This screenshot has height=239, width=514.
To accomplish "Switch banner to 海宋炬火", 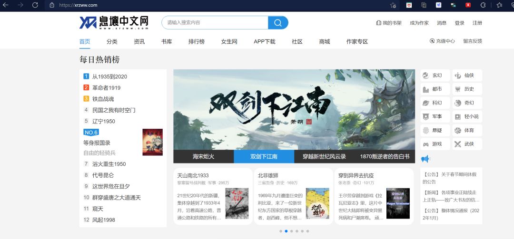I will (x=204, y=156).
